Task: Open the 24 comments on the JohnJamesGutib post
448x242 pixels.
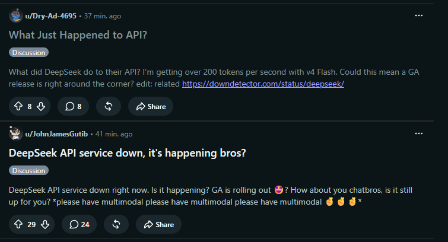Action: click(x=79, y=224)
